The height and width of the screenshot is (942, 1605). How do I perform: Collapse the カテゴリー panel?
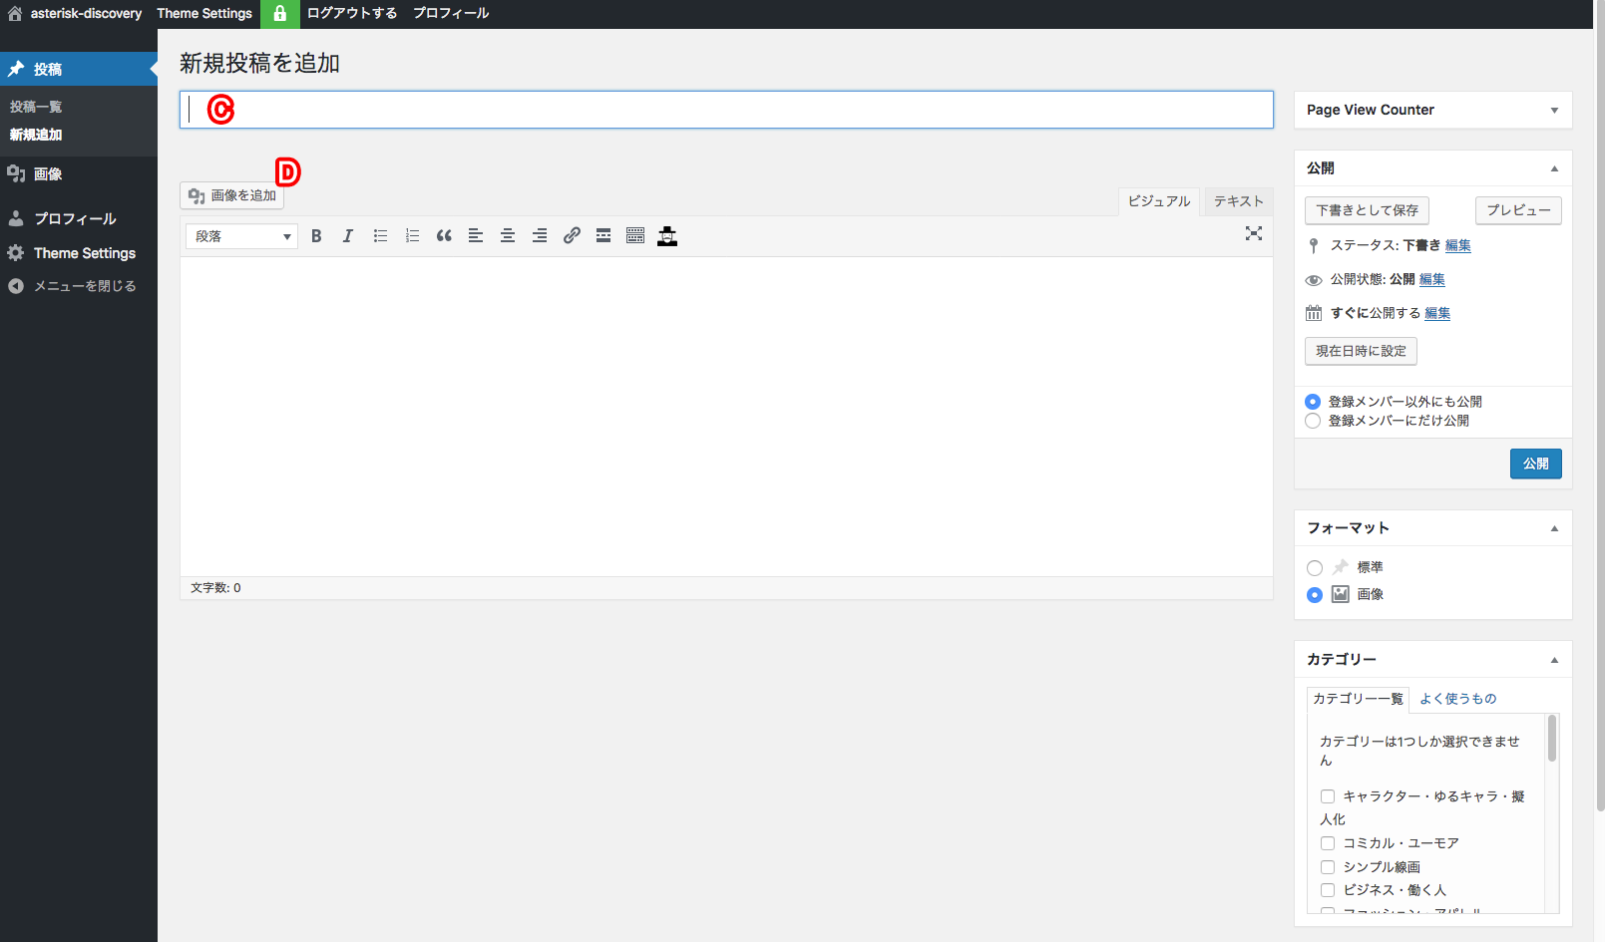pyautogui.click(x=1554, y=660)
